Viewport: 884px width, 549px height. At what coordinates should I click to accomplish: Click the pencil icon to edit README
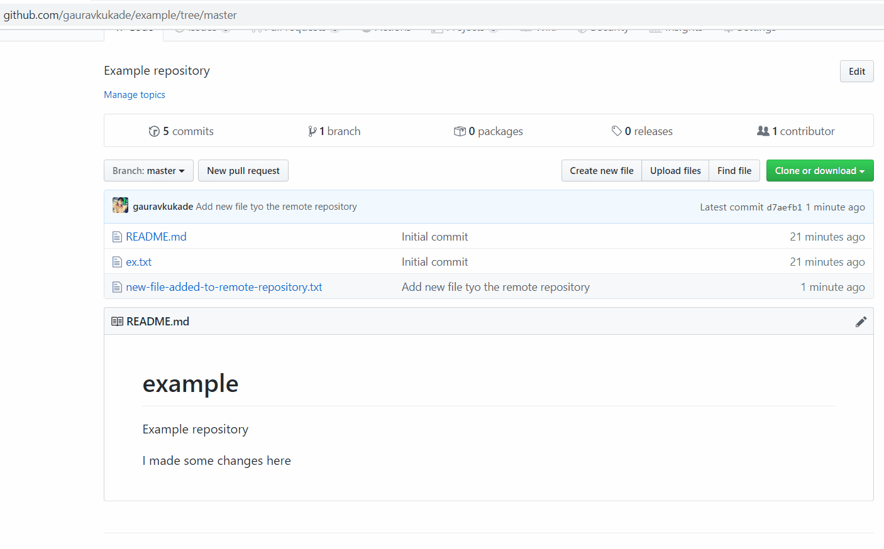pos(861,322)
